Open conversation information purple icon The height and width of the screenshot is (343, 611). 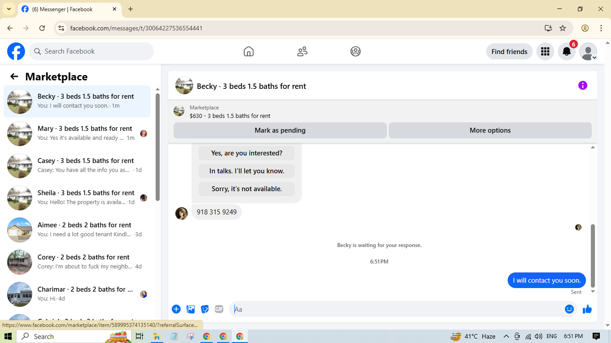coord(582,85)
